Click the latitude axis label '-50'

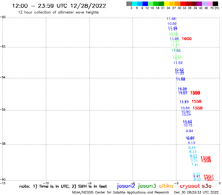click(3, 17)
